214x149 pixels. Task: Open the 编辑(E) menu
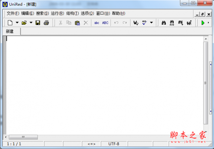pyautogui.click(x=27, y=13)
